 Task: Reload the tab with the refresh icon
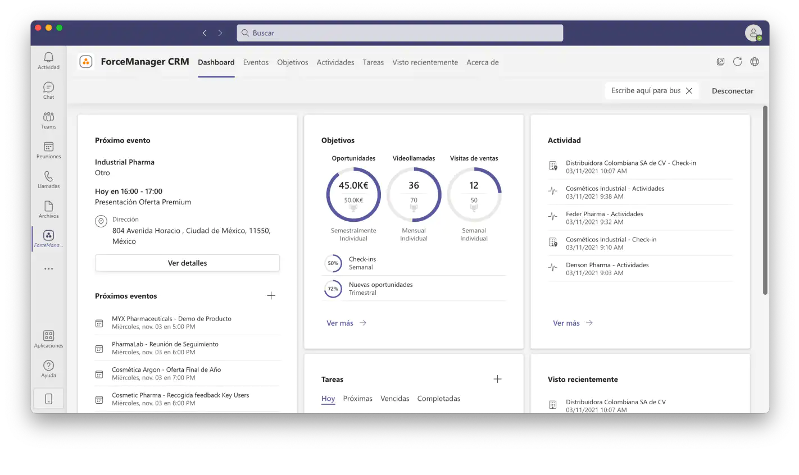coord(738,62)
